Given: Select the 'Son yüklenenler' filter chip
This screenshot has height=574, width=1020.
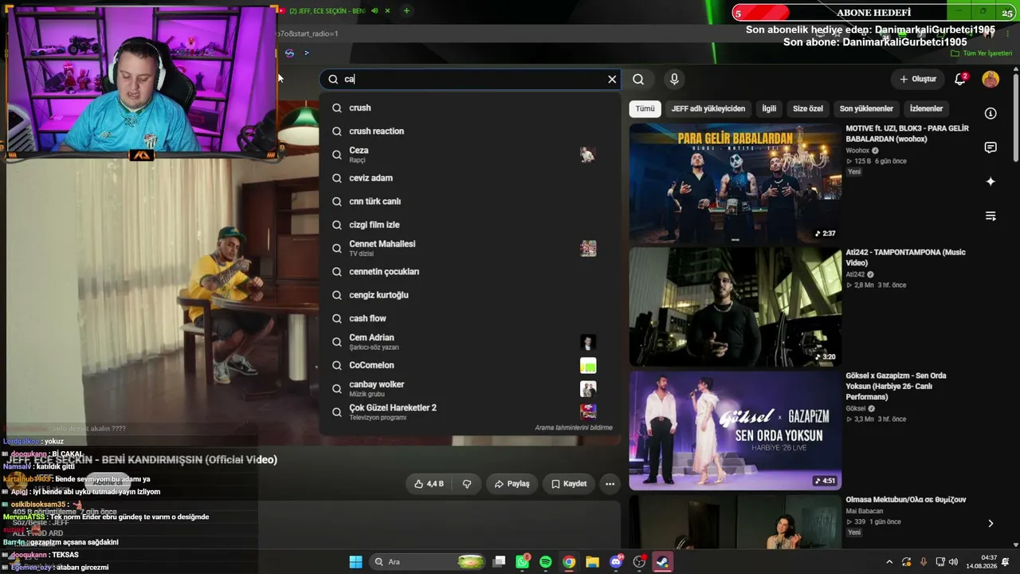Looking at the screenshot, I should 866,108.
